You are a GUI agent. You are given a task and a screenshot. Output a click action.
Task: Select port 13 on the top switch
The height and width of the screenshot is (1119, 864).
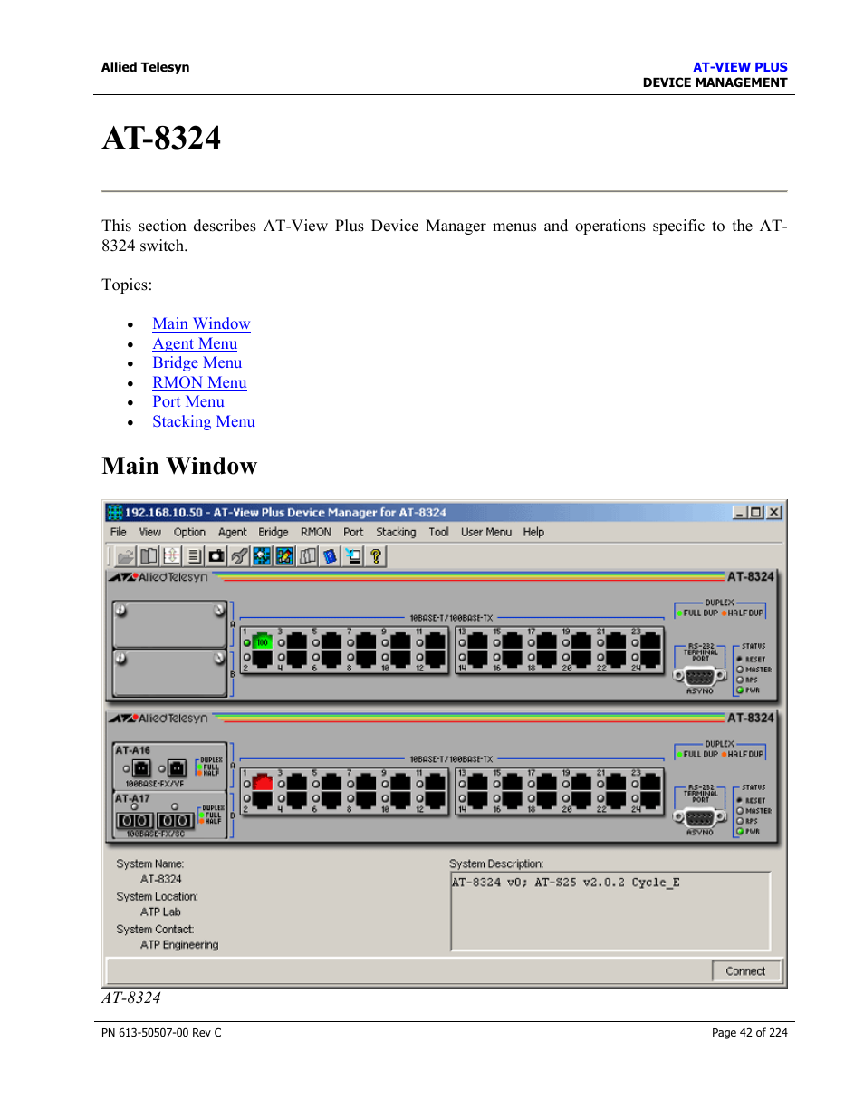tap(477, 641)
